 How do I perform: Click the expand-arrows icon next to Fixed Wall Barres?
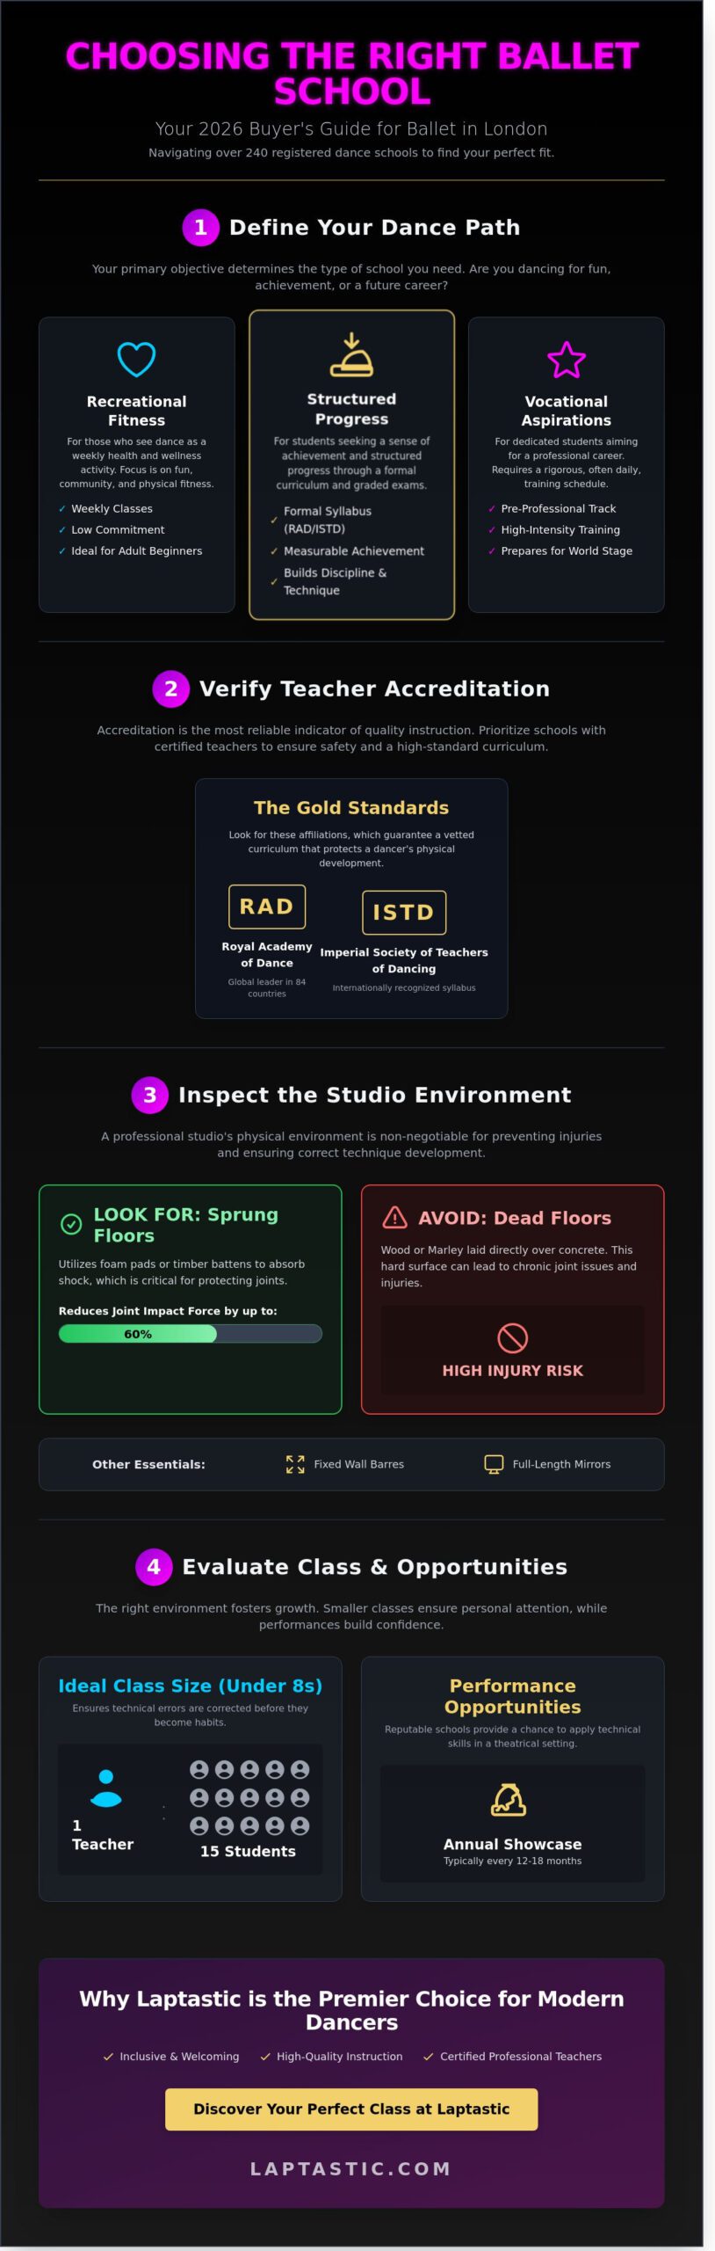pyautogui.click(x=295, y=1463)
